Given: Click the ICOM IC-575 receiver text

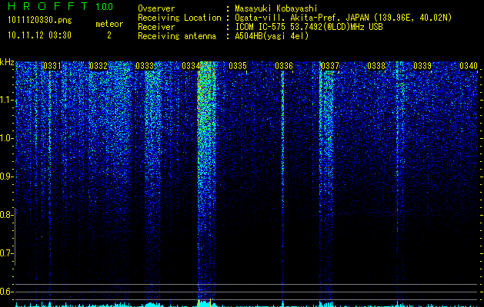Looking at the screenshot, I should (309, 27).
